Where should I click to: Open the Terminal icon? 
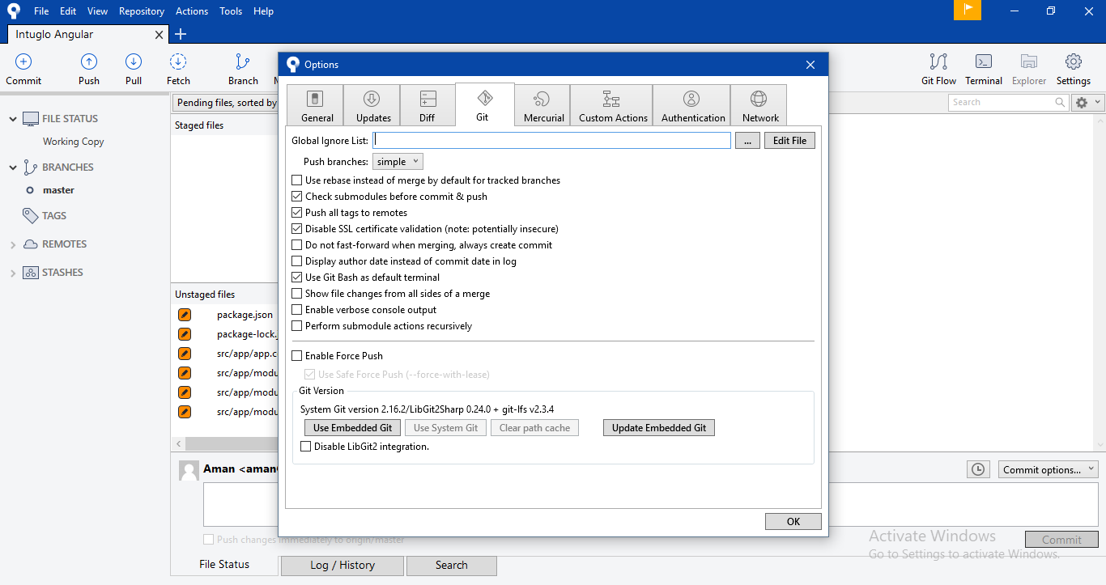(x=984, y=69)
